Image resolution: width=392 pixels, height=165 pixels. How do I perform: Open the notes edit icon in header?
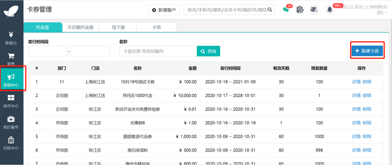point(300,10)
